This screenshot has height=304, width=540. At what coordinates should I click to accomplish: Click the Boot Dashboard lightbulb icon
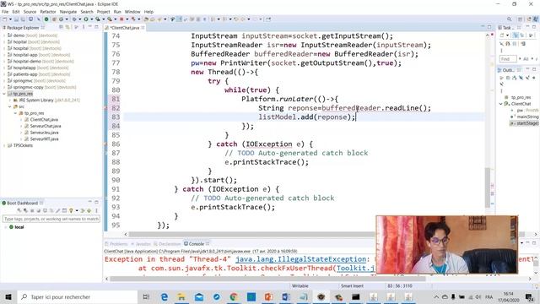point(71,210)
